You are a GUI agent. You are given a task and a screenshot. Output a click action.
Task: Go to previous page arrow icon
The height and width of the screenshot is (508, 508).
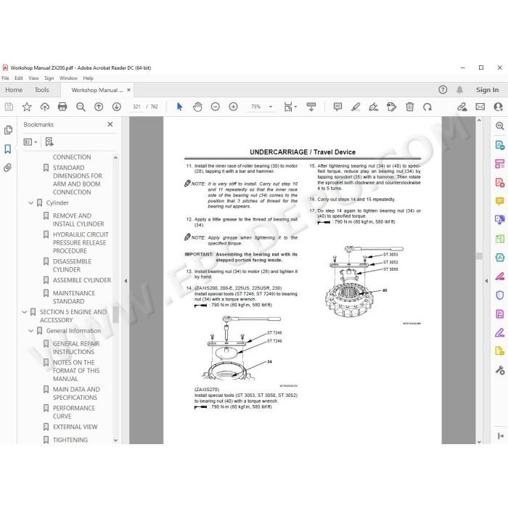coord(99,107)
